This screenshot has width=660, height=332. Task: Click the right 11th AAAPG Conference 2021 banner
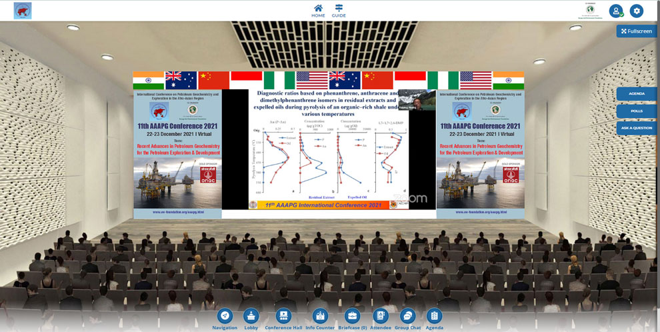click(x=480, y=154)
